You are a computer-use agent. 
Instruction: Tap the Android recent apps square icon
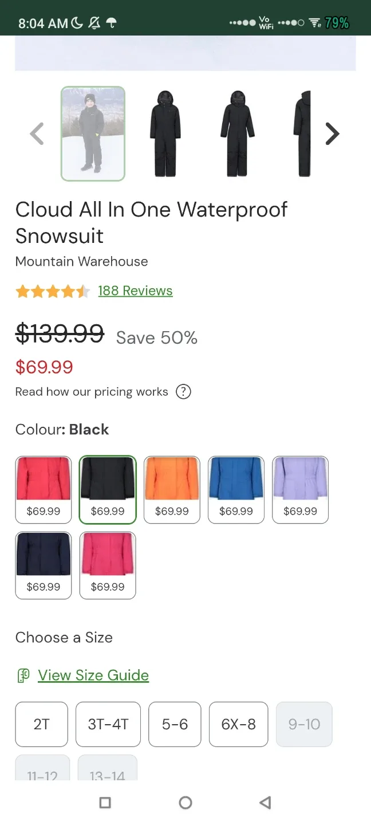pyautogui.click(x=105, y=803)
